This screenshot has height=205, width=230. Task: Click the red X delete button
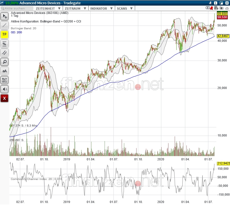4,98
